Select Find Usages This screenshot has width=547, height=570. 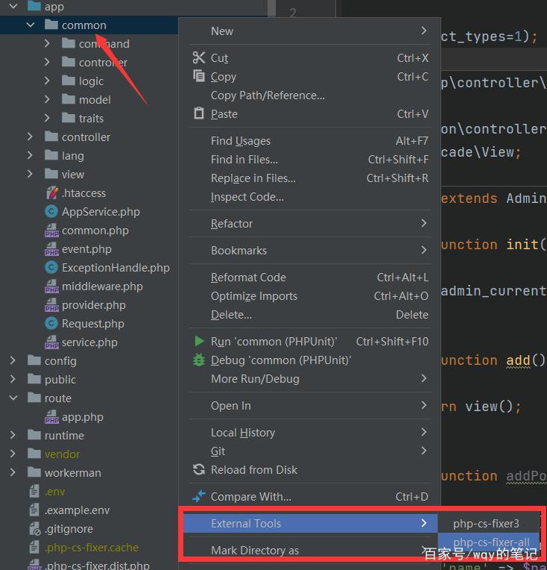pyautogui.click(x=309, y=141)
